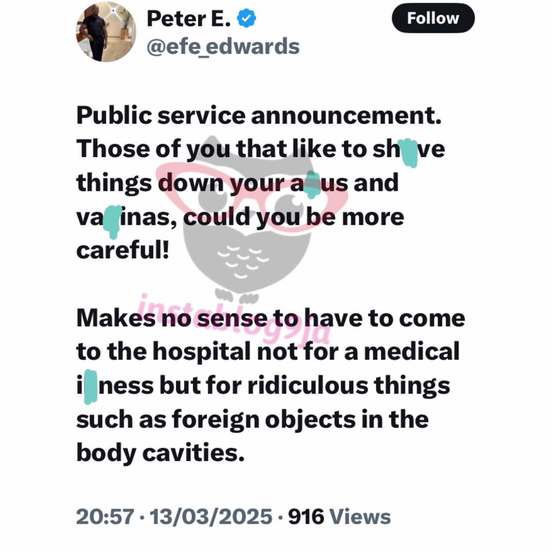The height and width of the screenshot is (552, 552).
Task: Follow Peter E.'s account
Action: click(433, 18)
